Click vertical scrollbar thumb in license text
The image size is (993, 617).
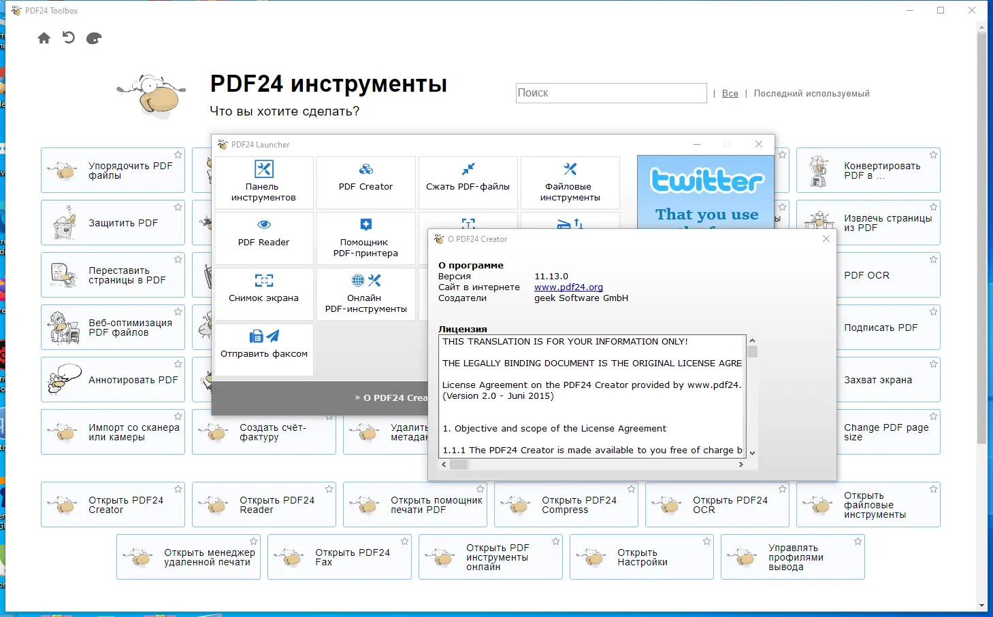tap(752, 351)
